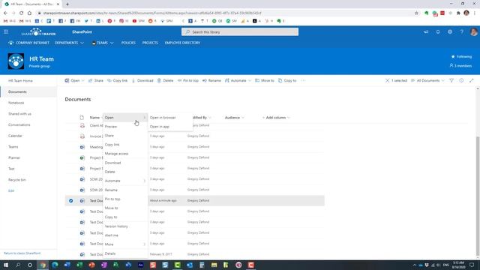Screen dimensions: 480x270
Task: Open the filter pane icon
Action: [451, 80]
